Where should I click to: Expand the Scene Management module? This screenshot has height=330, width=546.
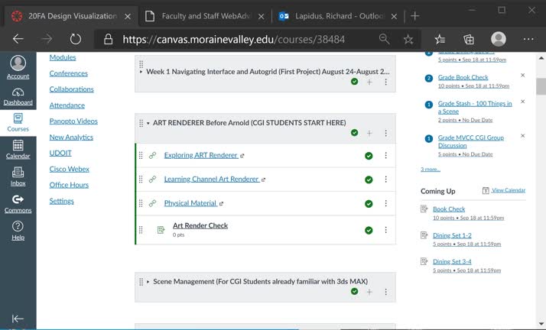tap(148, 282)
